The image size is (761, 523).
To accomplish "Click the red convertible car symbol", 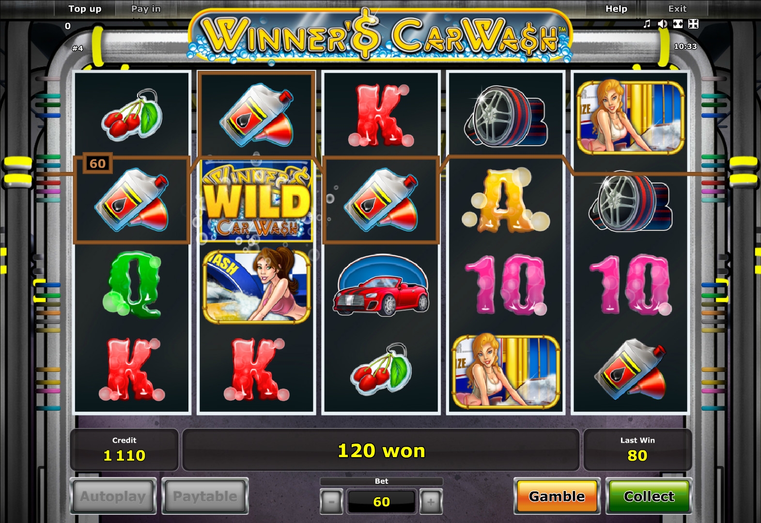I will [x=382, y=287].
